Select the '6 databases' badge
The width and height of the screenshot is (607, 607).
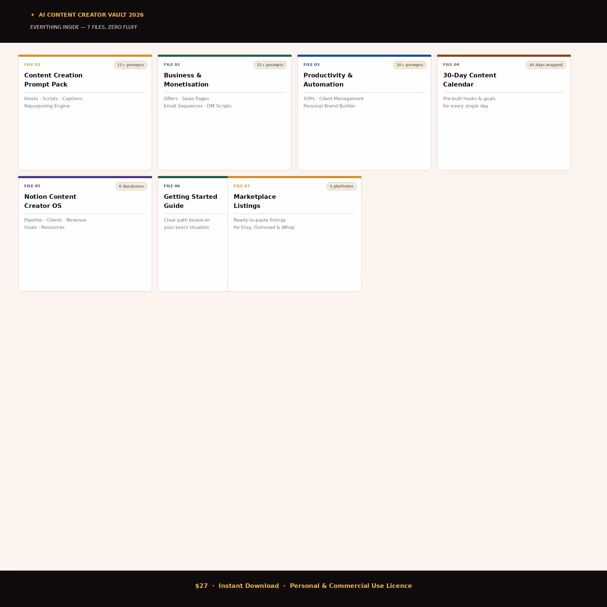(131, 186)
